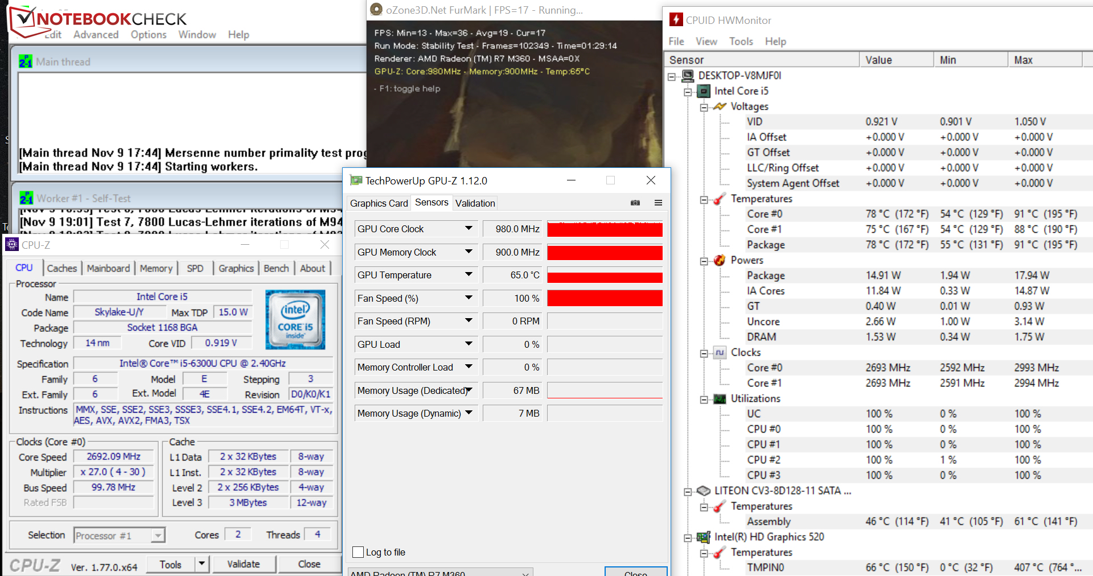1093x576 pixels.
Task: Click the GPU Core Clock red graph
Action: pos(605,229)
